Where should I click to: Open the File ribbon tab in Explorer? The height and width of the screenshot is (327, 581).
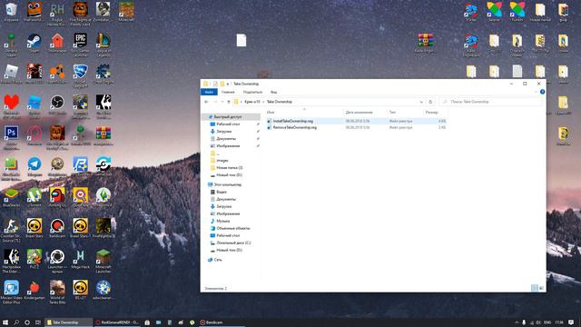pos(209,92)
